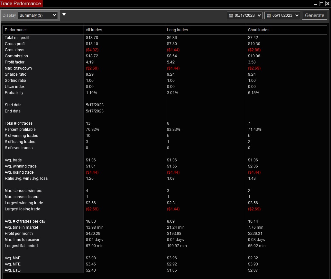Select Largest winning trade row label
The image size is (331, 279).
coord(24,203)
